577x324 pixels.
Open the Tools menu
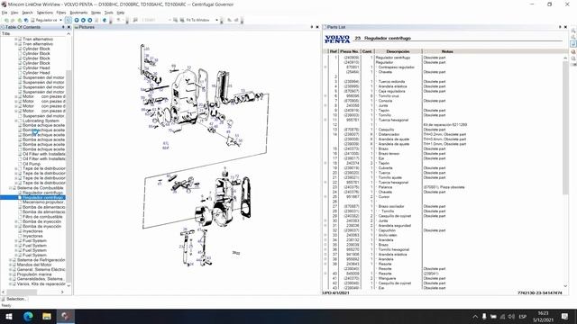coord(109,13)
